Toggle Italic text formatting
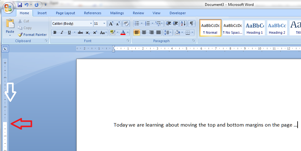This screenshot has height=151, width=301. tap(62, 32)
